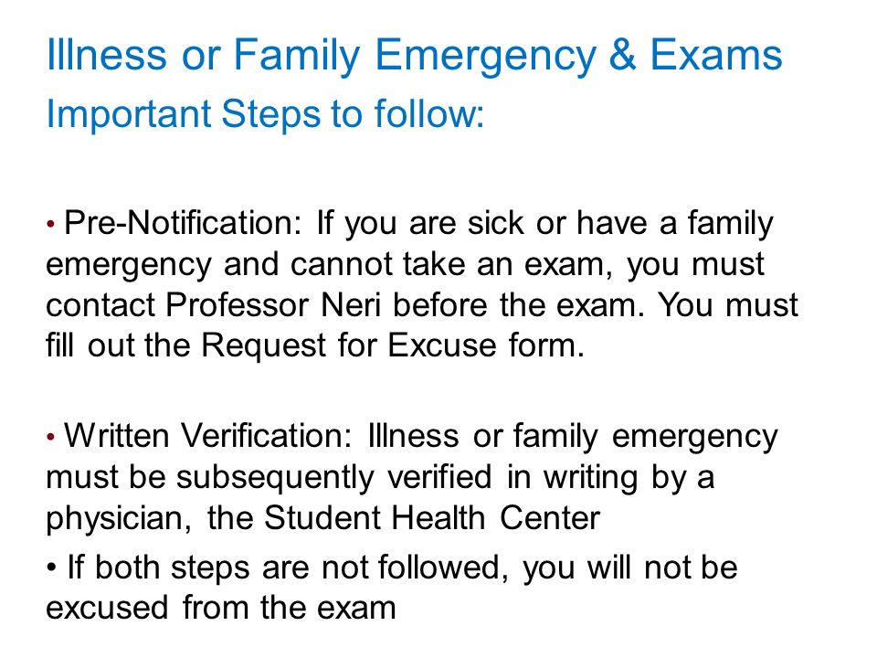Viewport: 877px width, 658px height.
Task: Click the ampersand in the title
Action: click(x=623, y=55)
